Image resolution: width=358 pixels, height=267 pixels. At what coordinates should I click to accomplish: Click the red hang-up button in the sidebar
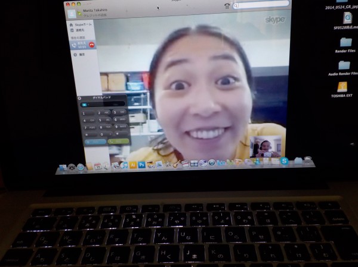(x=92, y=45)
